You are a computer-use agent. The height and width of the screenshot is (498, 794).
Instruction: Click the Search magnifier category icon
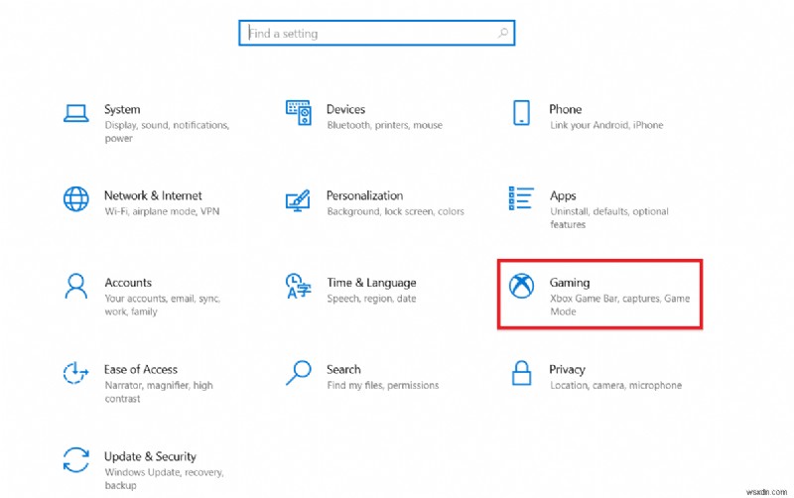click(299, 373)
